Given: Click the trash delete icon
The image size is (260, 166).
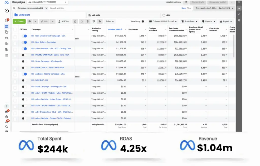Looking at the screenshot, I should [x=88, y=21].
